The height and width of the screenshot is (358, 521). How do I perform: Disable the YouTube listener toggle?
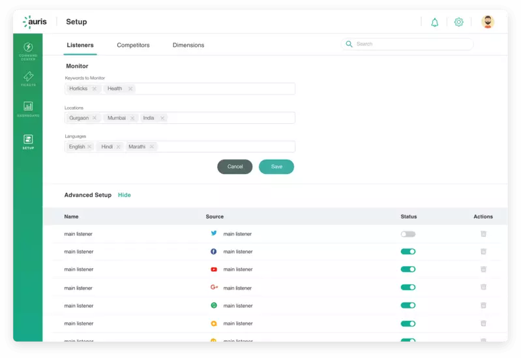408,269
